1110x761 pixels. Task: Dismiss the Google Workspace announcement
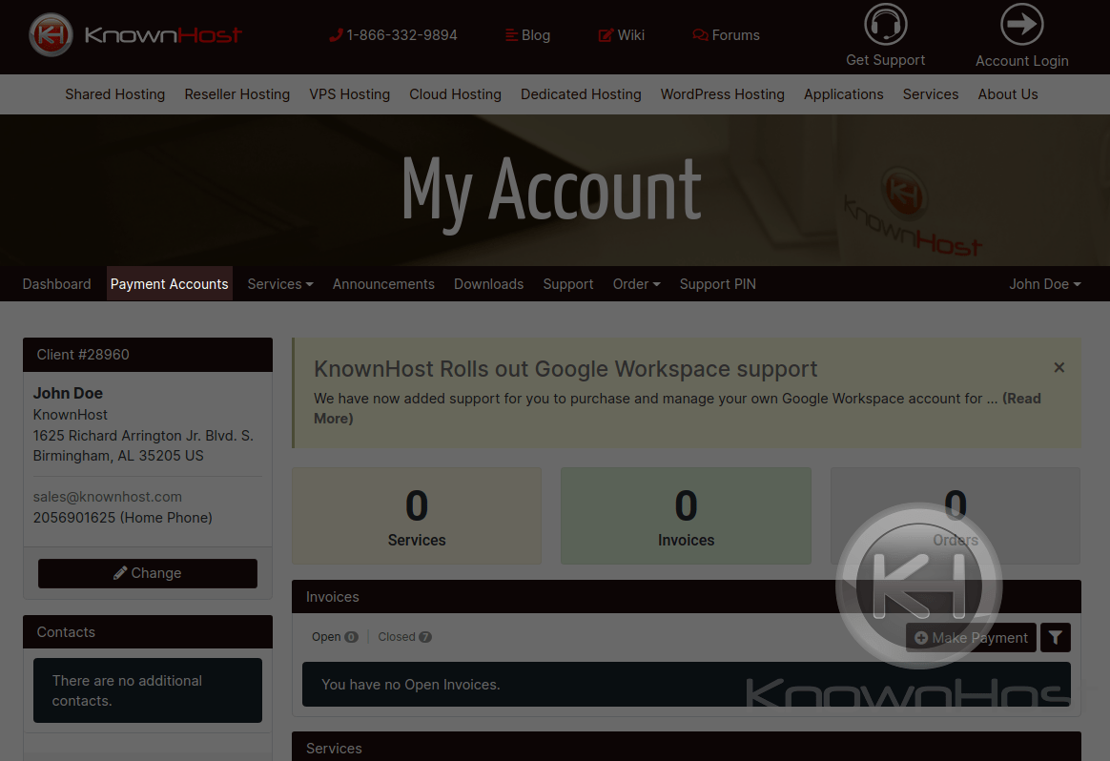coord(1059,367)
